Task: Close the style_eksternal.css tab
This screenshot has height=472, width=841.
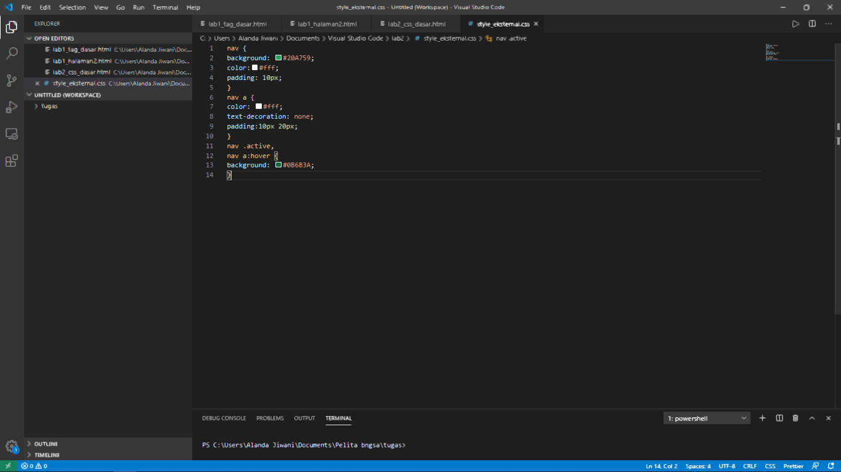Action: click(536, 24)
